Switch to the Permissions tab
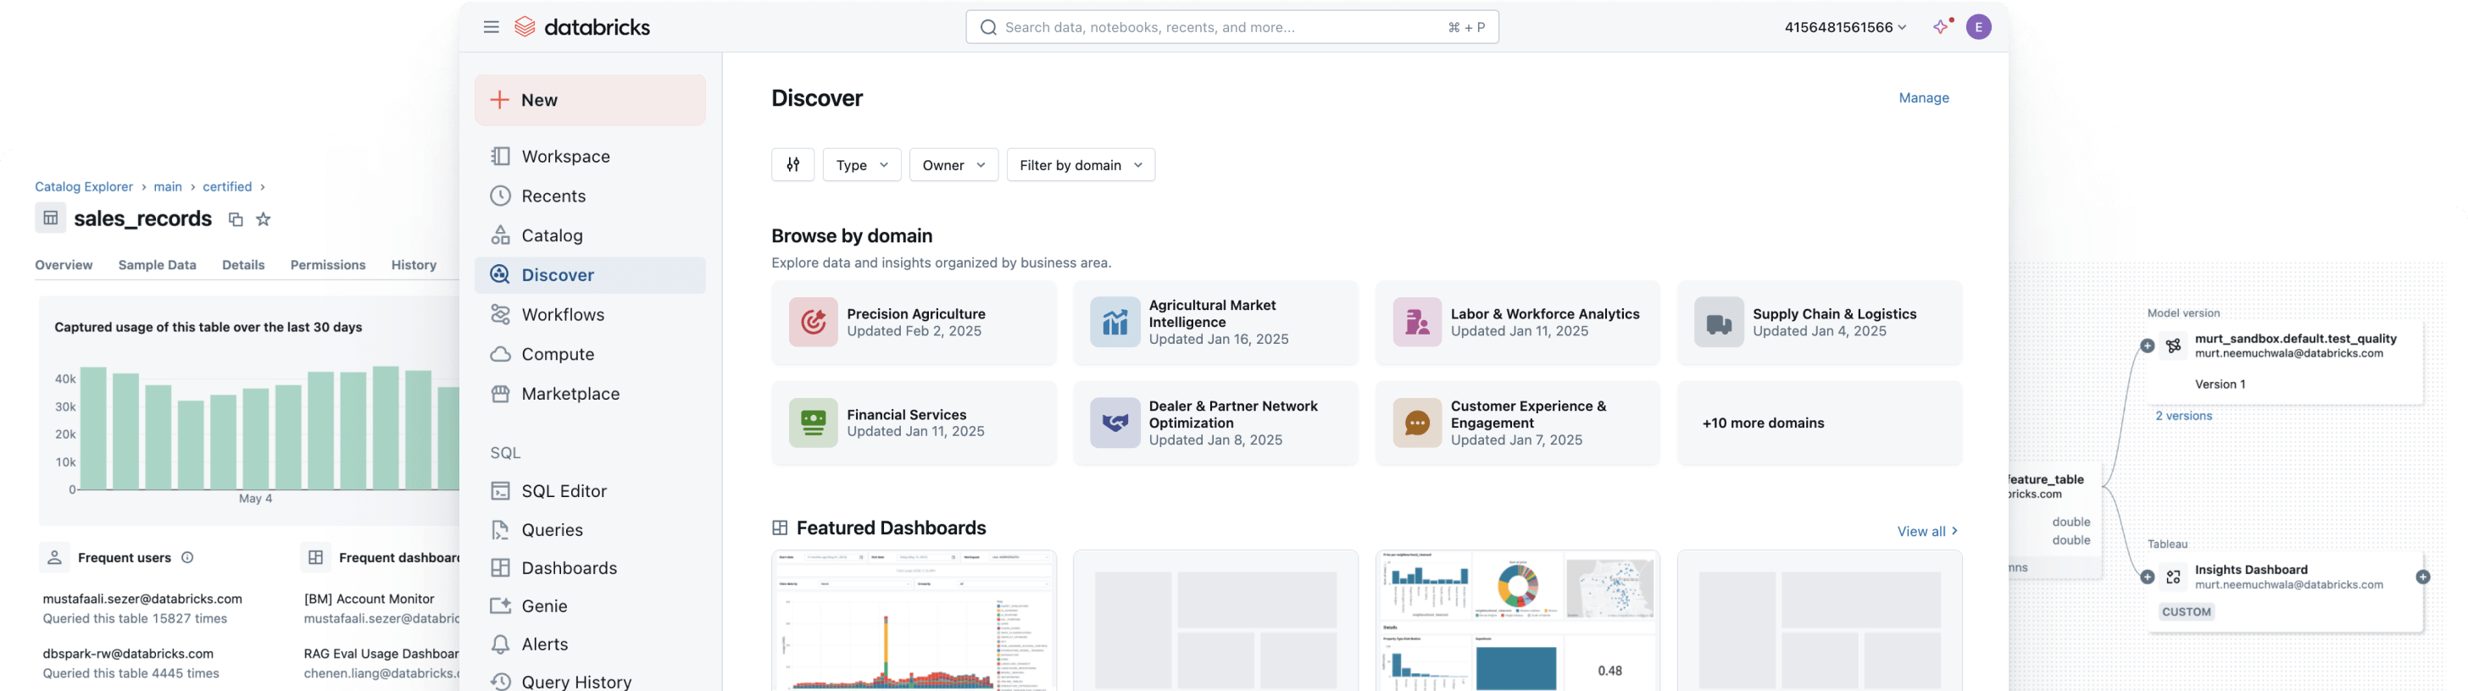Viewport: 2468px width, 691px height. pos(328,265)
